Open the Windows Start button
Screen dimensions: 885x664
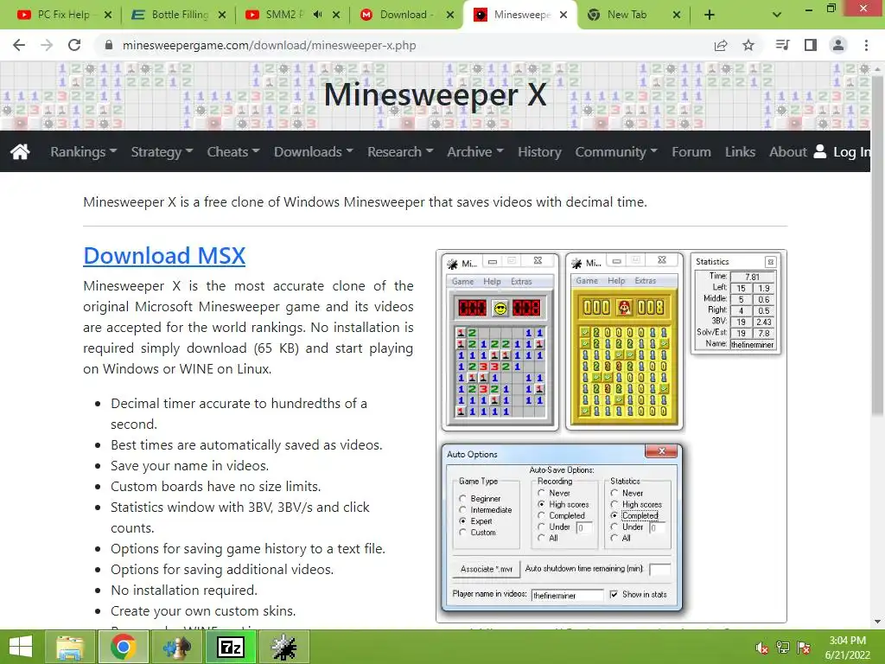point(21,647)
